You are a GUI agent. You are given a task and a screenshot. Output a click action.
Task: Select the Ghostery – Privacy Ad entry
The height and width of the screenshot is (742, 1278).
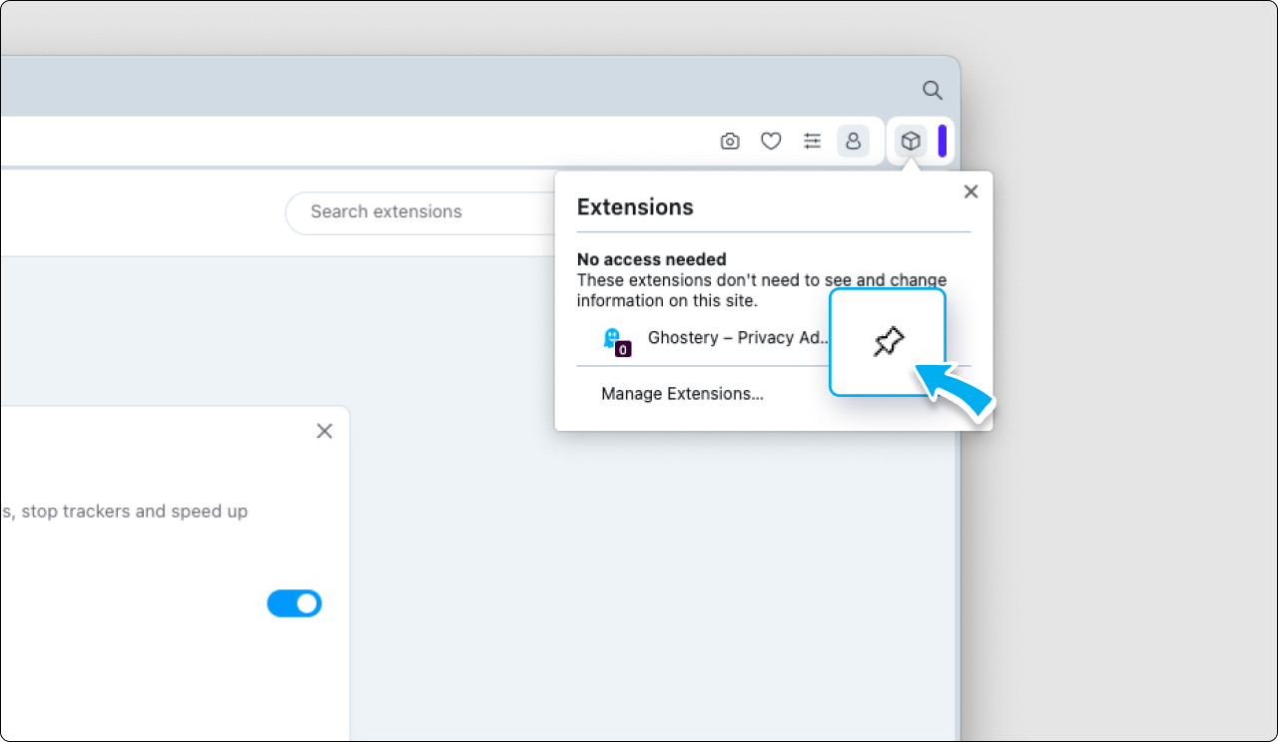pos(738,338)
